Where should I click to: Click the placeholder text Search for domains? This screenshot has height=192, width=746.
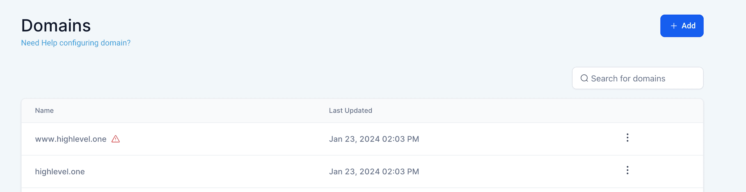point(628,79)
